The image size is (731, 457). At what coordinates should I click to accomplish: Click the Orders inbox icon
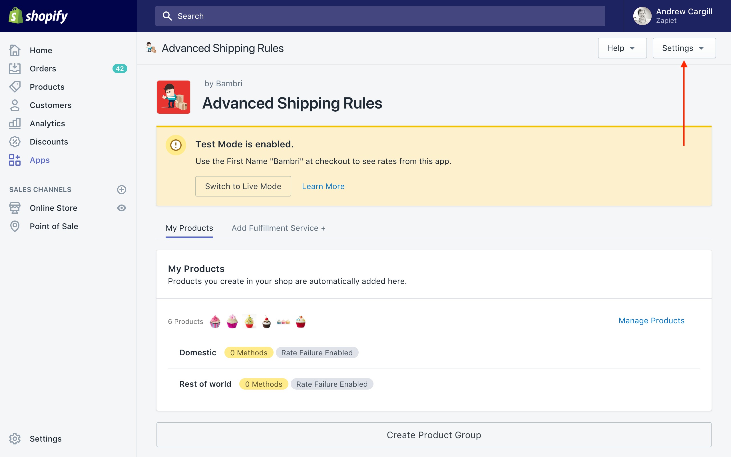pos(15,69)
